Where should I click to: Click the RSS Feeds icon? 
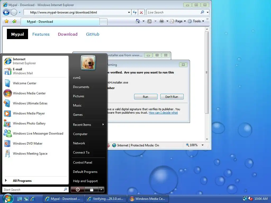pos(150,21)
